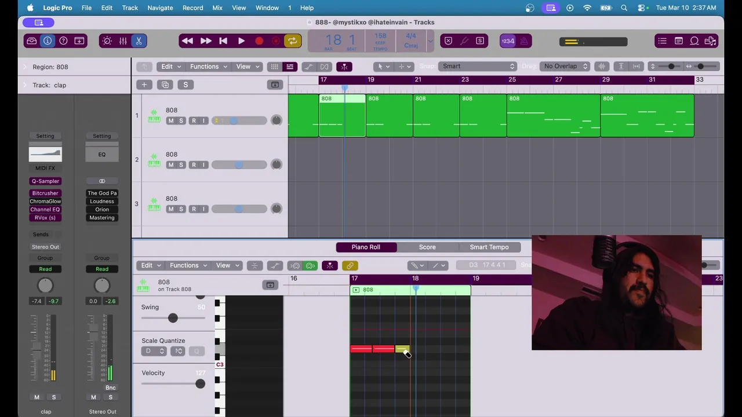Image resolution: width=742 pixels, height=417 pixels.
Task: Adjust the Piano Roll Velocity slider
Action: (200, 383)
